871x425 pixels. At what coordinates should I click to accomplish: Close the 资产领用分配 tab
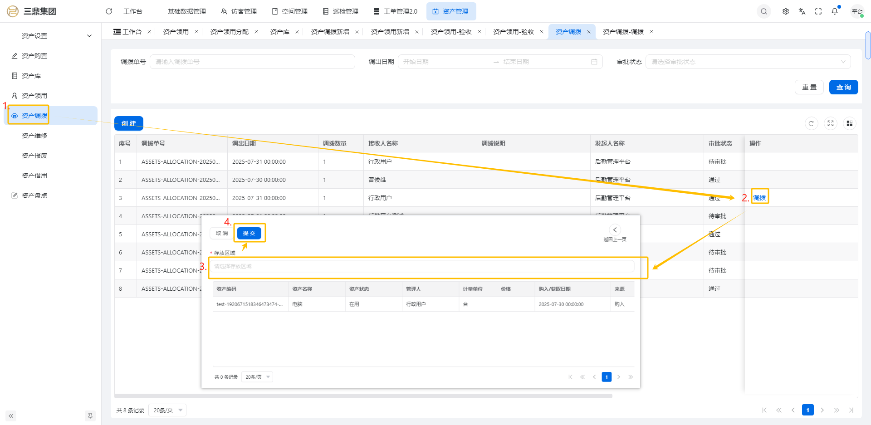[256, 32]
